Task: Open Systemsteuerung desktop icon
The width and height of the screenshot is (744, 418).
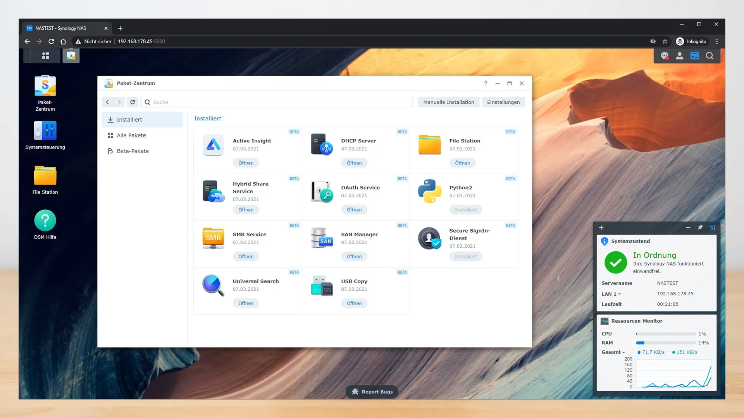Action: click(45, 135)
